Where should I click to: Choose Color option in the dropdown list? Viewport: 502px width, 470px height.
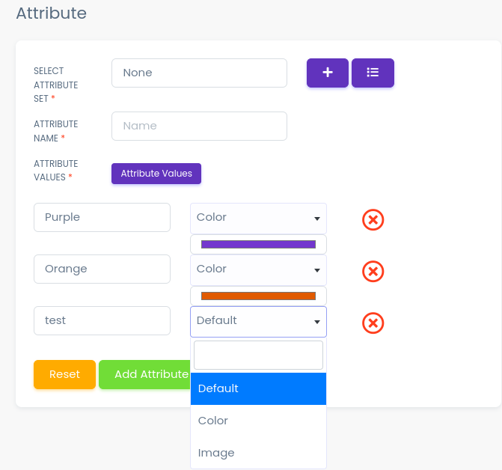pos(258,421)
